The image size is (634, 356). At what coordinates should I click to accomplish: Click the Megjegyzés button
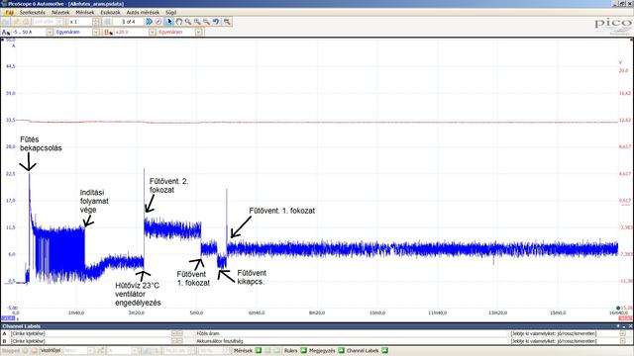click(322, 351)
